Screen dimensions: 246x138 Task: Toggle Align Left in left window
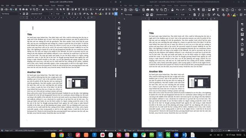point(106,14)
